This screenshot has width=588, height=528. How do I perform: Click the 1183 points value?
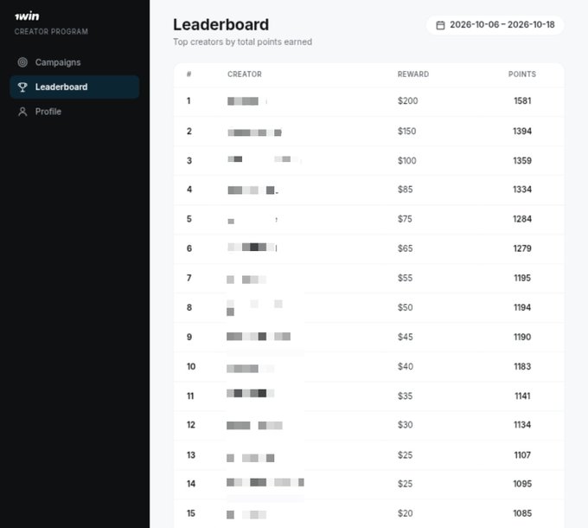(x=522, y=366)
